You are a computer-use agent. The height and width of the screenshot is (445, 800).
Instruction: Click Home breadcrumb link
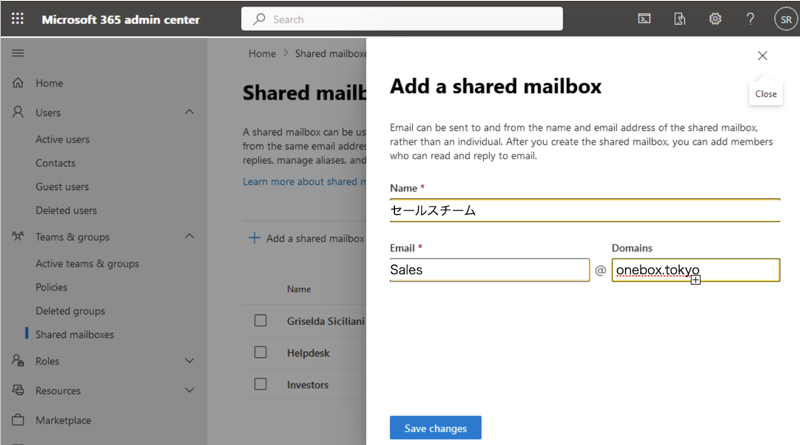(262, 53)
